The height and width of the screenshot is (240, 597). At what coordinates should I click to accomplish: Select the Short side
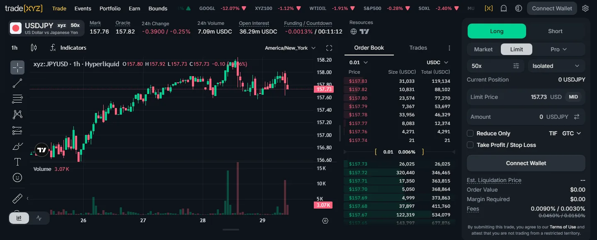pyautogui.click(x=555, y=31)
